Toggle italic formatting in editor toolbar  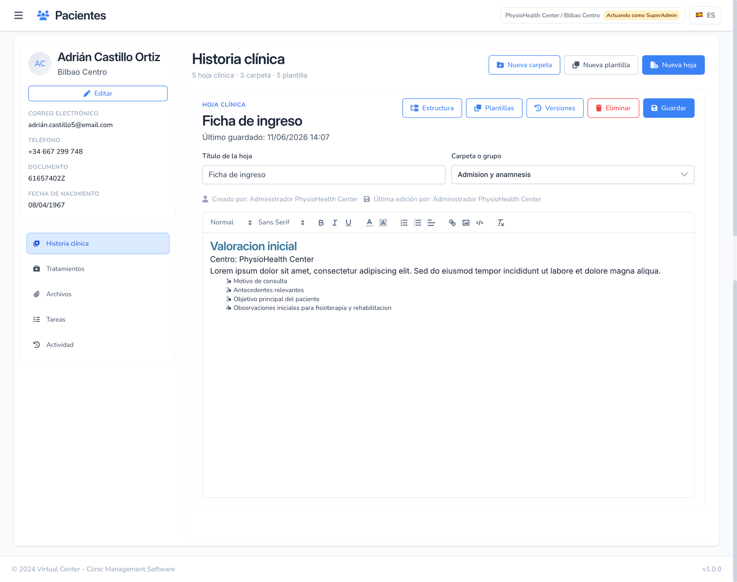point(335,223)
